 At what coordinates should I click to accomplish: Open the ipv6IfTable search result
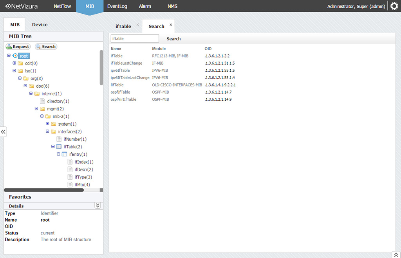[x=120, y=70]
